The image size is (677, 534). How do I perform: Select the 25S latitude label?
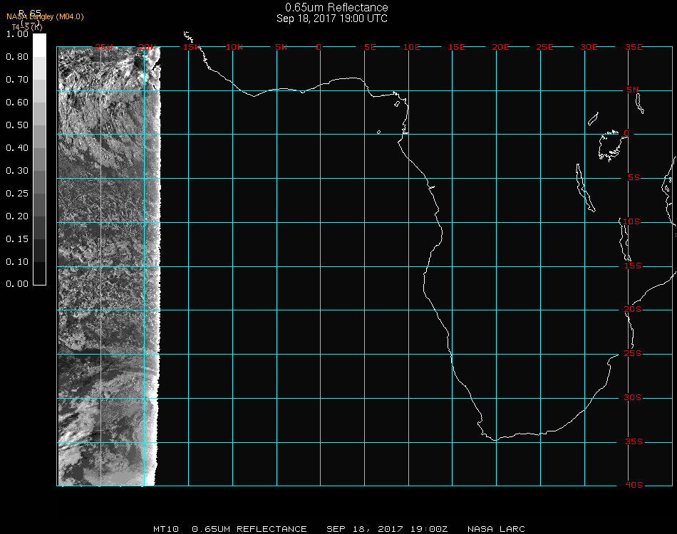pyautogui.click(x=634, y=354)
